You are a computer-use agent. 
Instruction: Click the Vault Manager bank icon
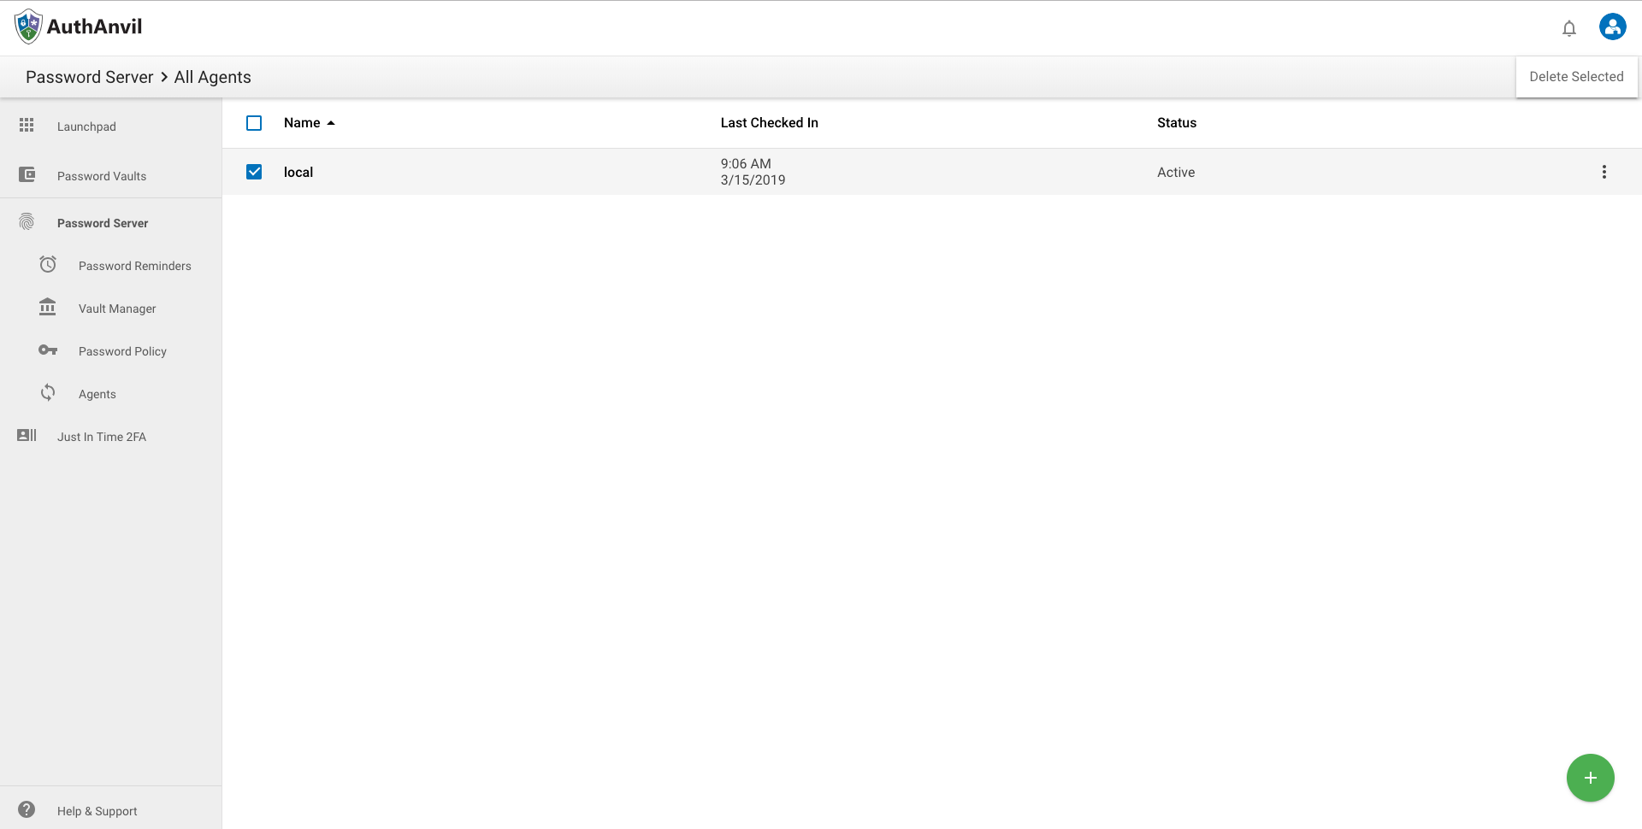coord(48,307)
